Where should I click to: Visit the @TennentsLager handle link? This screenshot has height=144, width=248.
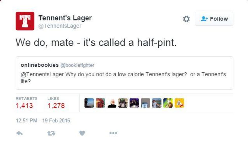(x=60, y=26)
